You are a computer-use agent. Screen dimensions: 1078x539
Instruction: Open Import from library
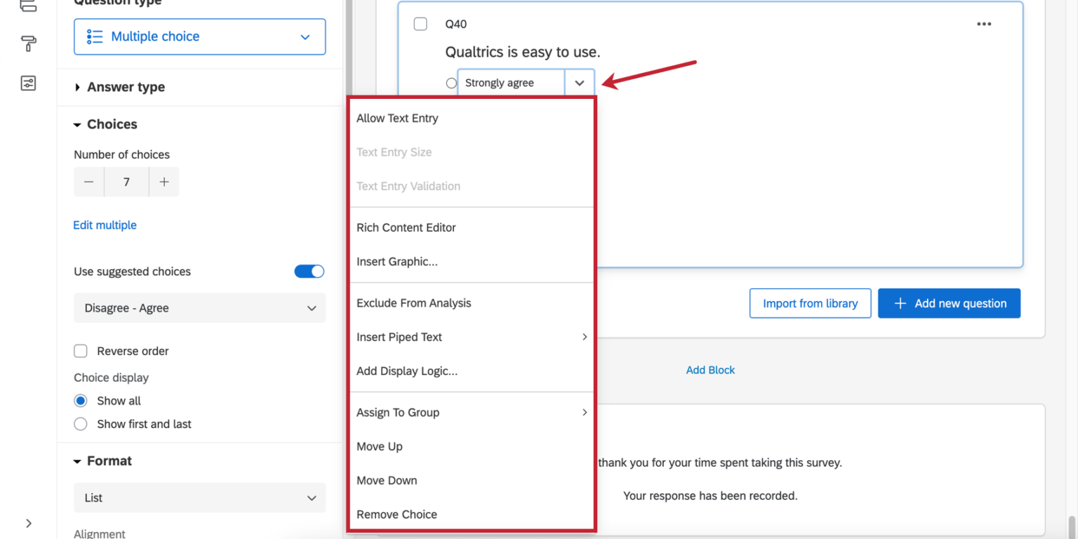pyautogui.click(x=810, y=303)
